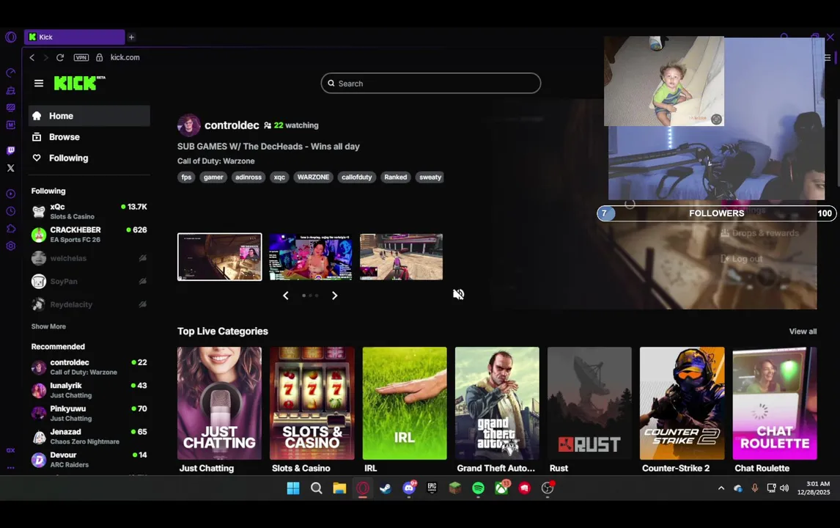Select the sweaty tag
840x528 pixels.
tap(430, 177)
